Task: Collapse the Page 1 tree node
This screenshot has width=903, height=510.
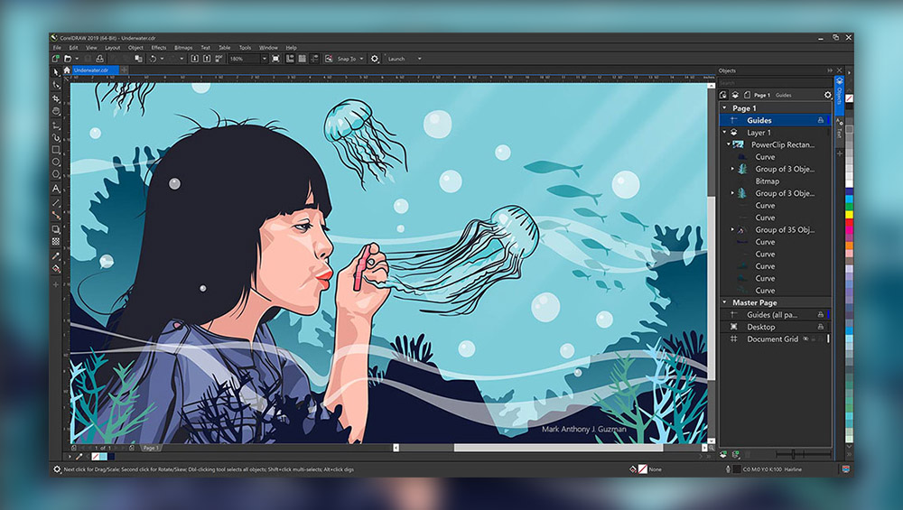Action: click(724, 108)
